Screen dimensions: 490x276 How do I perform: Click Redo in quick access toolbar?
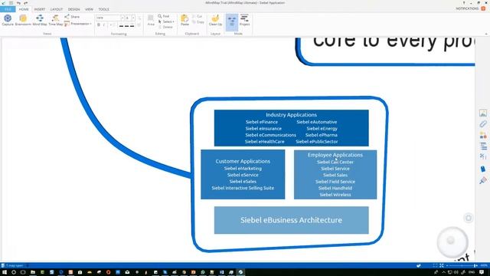[25, 3]
